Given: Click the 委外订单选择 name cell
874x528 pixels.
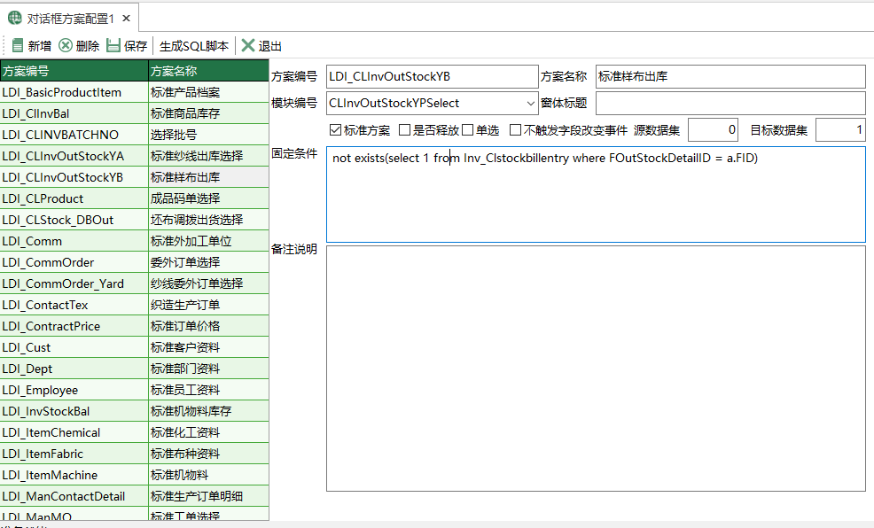Looking at the screenshot, I should click(208, 262).
